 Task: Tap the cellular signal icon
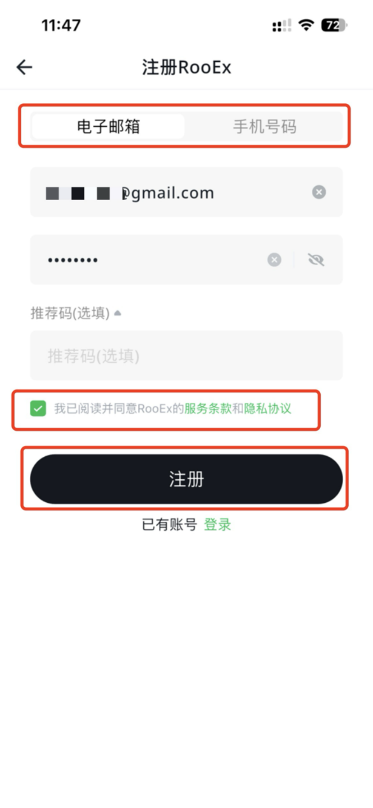point(282,25)
